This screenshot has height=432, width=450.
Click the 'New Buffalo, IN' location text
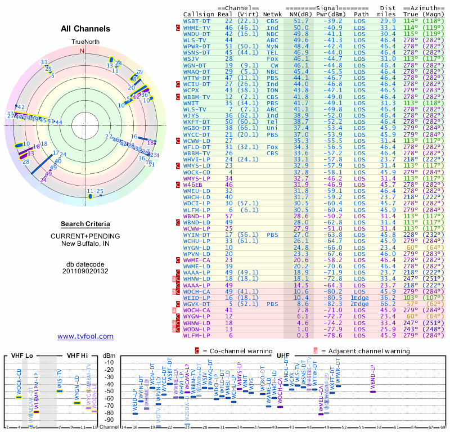(85, 244)
